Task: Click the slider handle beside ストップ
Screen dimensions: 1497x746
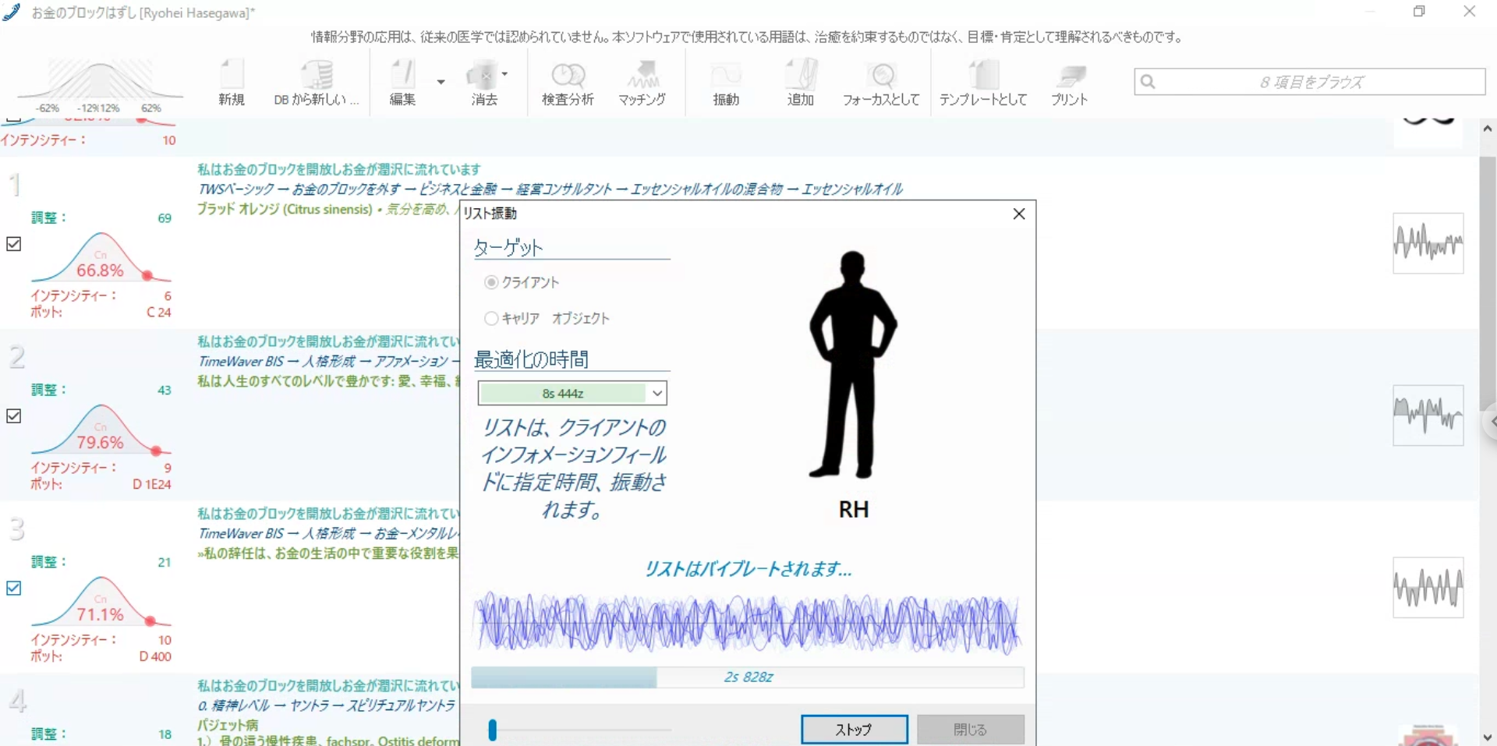Action: click(x=492, y=730)
